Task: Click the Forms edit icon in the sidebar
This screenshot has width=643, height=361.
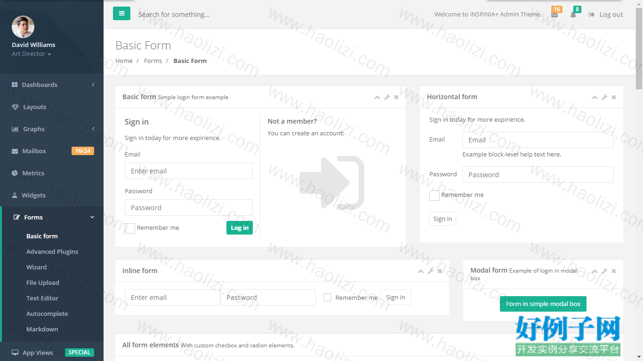Action: (17, 217)
